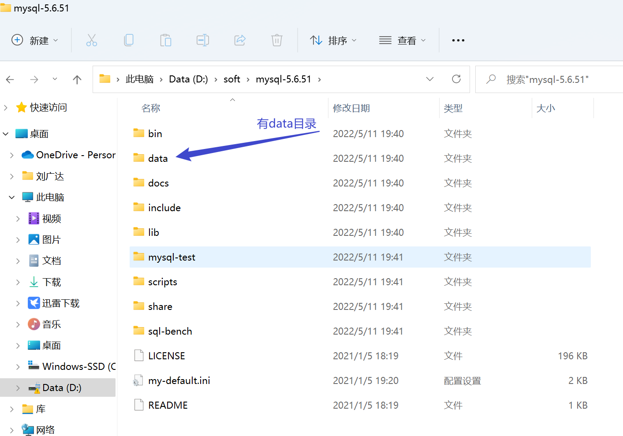The height and width of the screenshot is (436, 623).
Task: Click the 新建 (New) button
Action: pos(35,41)
